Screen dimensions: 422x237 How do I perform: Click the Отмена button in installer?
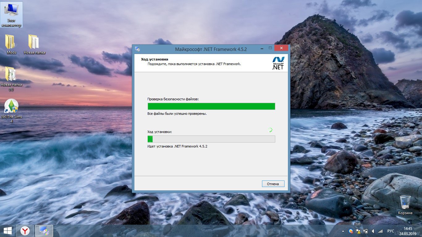point(273,184)
